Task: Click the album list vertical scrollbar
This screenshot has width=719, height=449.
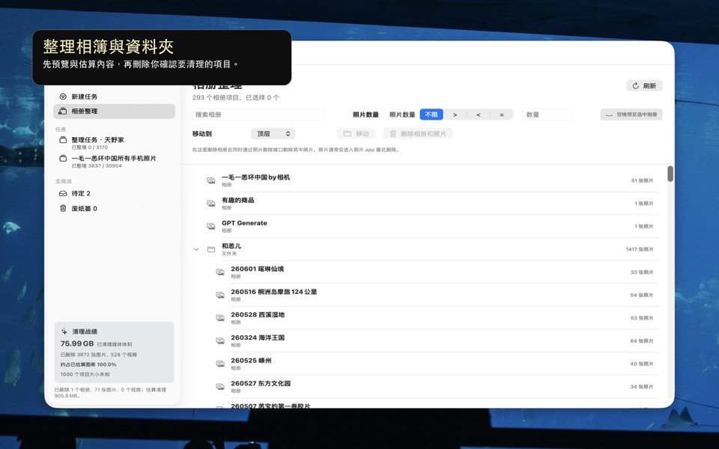Action: pos(670,174)
